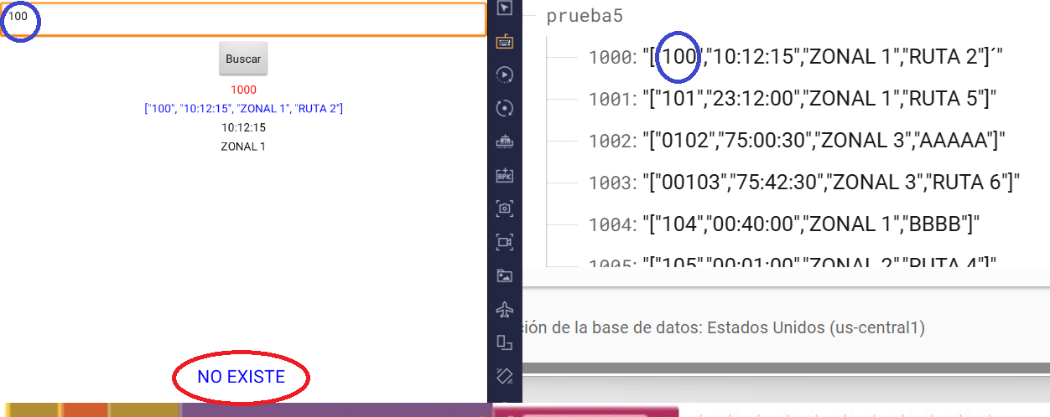Open keyboard mapping in emulator sidebar
The width and height of the screenshot is (1050, 417).
tap(504, 41)
